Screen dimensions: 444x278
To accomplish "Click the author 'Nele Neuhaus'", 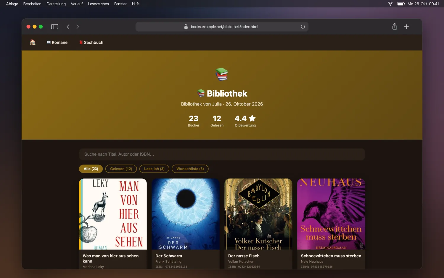I will point(312,261).
